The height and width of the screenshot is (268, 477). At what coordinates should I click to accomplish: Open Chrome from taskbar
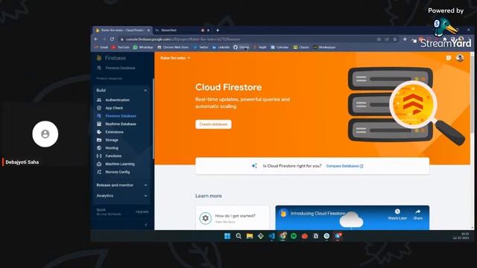pyautogui.click(x=283, y=236)
